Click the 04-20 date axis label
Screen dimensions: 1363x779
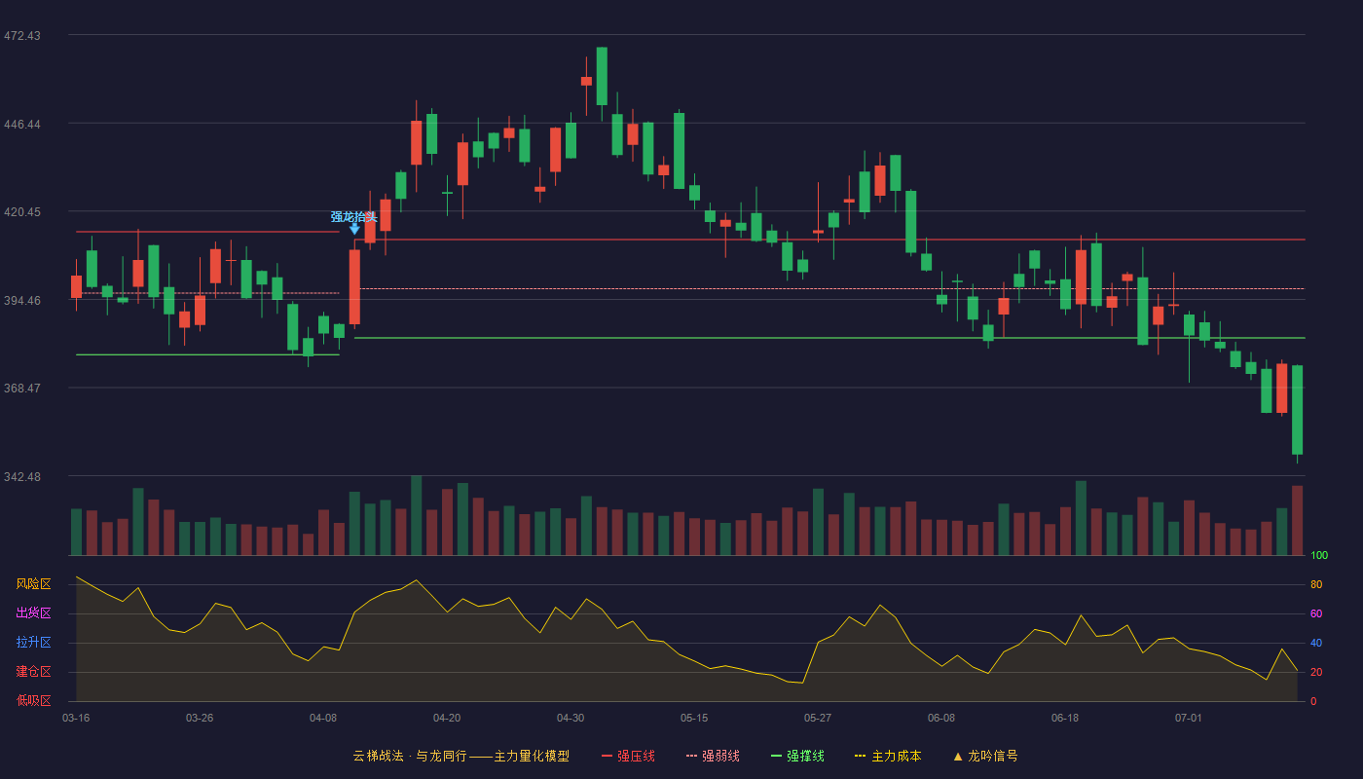447,718
